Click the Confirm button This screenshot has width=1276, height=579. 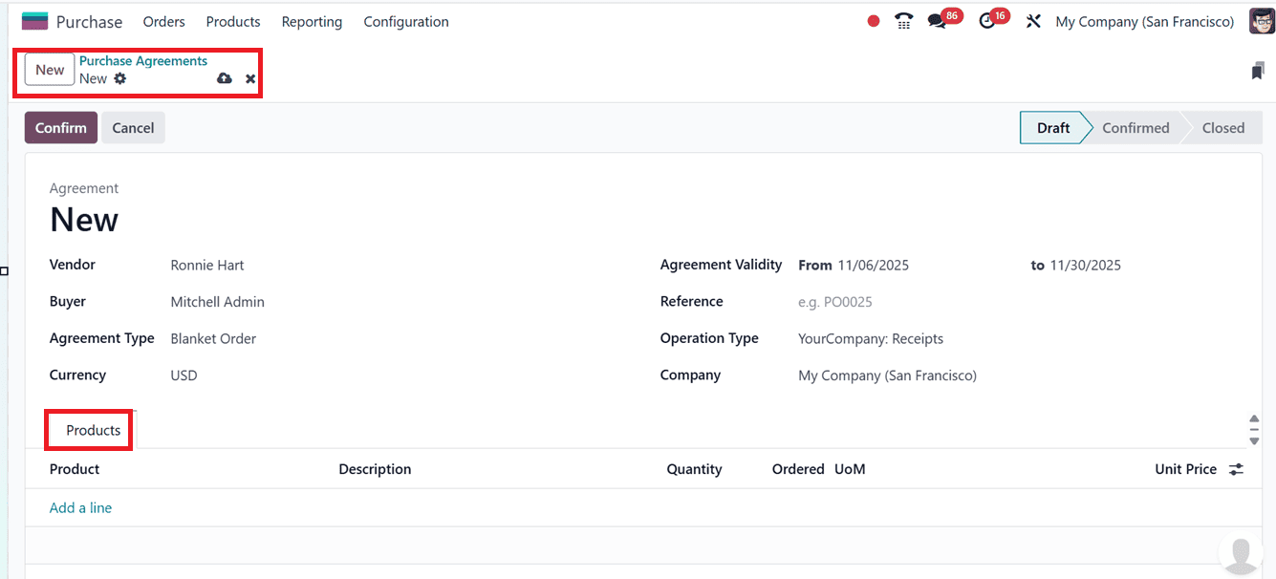60,127
